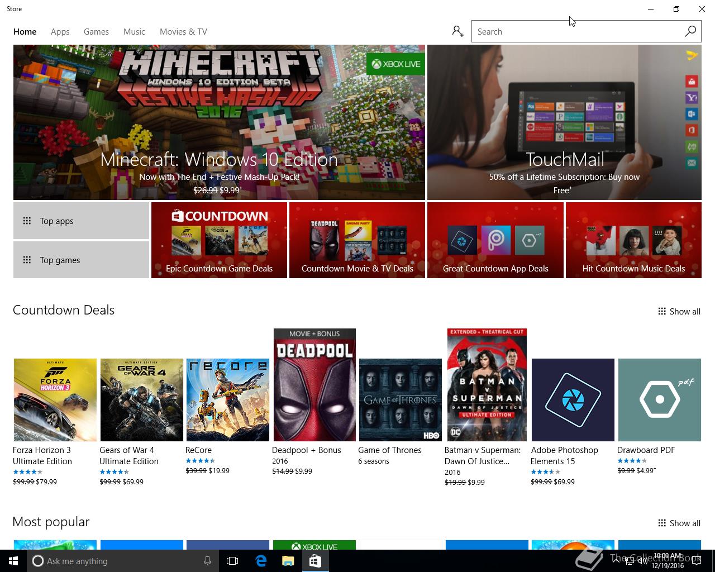Open the Deadpool + Bonus movie poster
The width and height of the screenshot is (715, 572).
pyautogui.click(x=314, y=385)
